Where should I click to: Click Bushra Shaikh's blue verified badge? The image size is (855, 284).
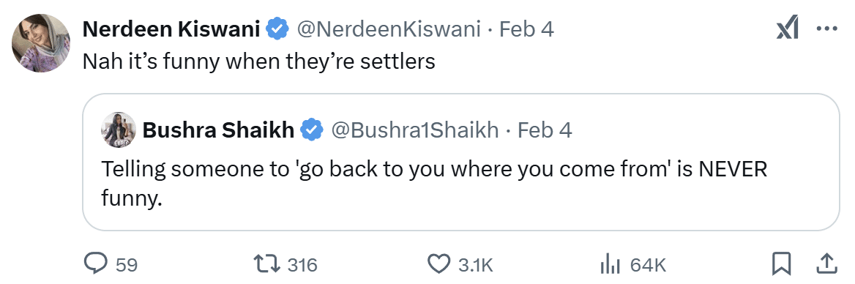click(x=313, y=130)
